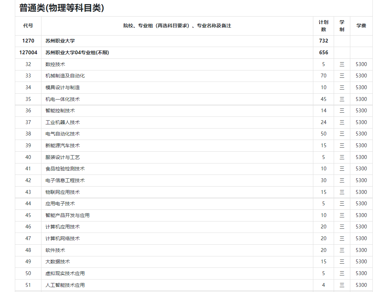Select the major 智能产品开发与应用
Viewport: 379px width, 292px height.
pyautogui.click(x=67, y=215)
